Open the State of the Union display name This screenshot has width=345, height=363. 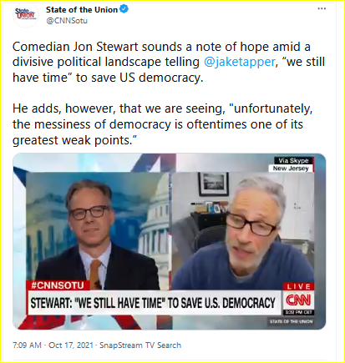click(x=82, y=9)
